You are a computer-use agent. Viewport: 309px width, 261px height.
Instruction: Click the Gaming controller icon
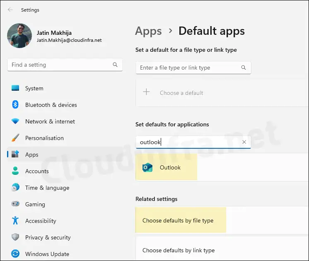pos(15,204)
